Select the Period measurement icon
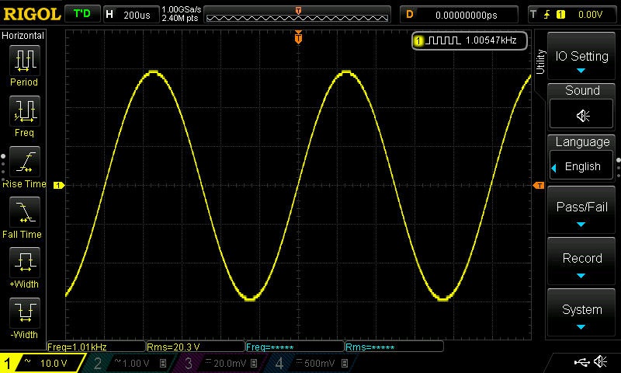Viewport: 621px width, 373px height. tap(24, 61)
